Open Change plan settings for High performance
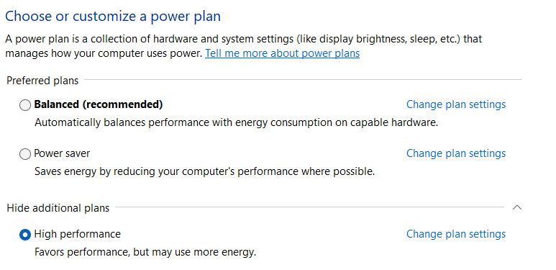Viewport: 556px width, 270px height. pos(455,234)
